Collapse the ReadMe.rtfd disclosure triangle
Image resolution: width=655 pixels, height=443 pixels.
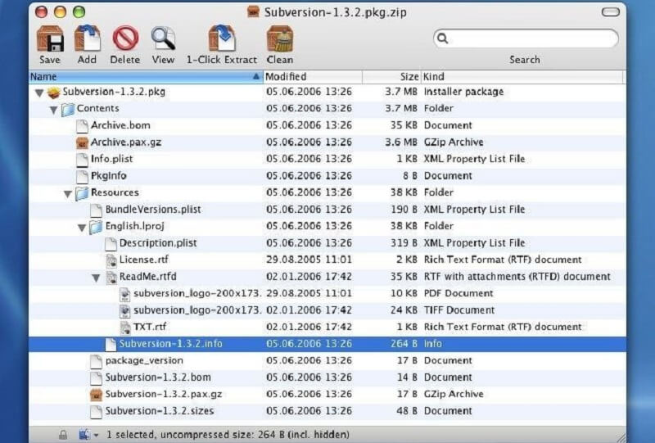[96, 278]
